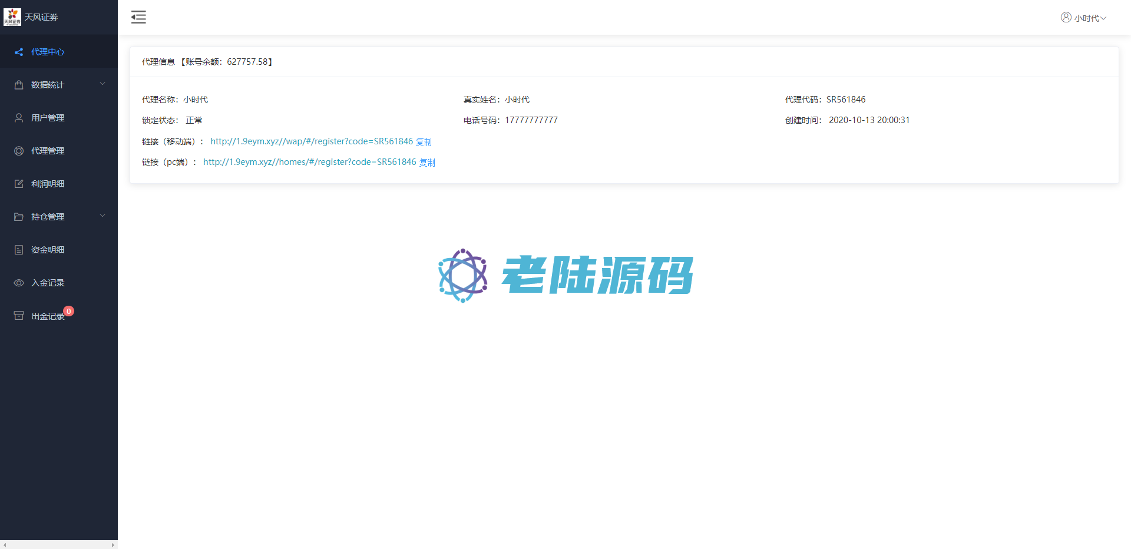Click the 代理名称 value 小时代
This screenshot has height=549, width=1131.
pyautogui.click(x=196, y=100)
